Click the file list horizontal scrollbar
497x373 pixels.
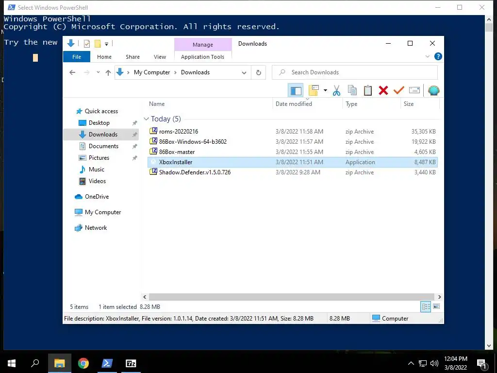click(292, 297)
